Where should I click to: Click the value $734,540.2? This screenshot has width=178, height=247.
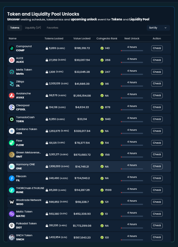click(82, 178)
